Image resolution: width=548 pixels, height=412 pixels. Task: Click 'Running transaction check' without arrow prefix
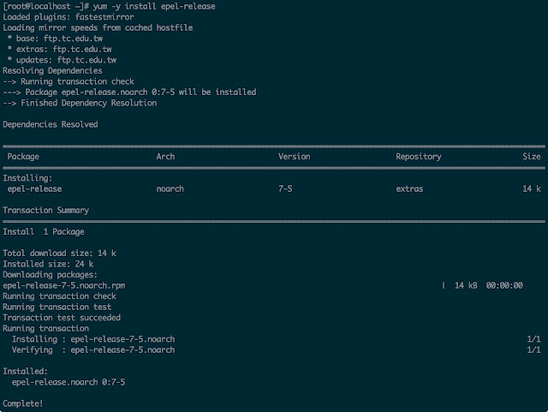pos(59,296)
